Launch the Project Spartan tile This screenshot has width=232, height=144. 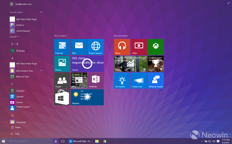pyautogui.click(x=96, y=47)
